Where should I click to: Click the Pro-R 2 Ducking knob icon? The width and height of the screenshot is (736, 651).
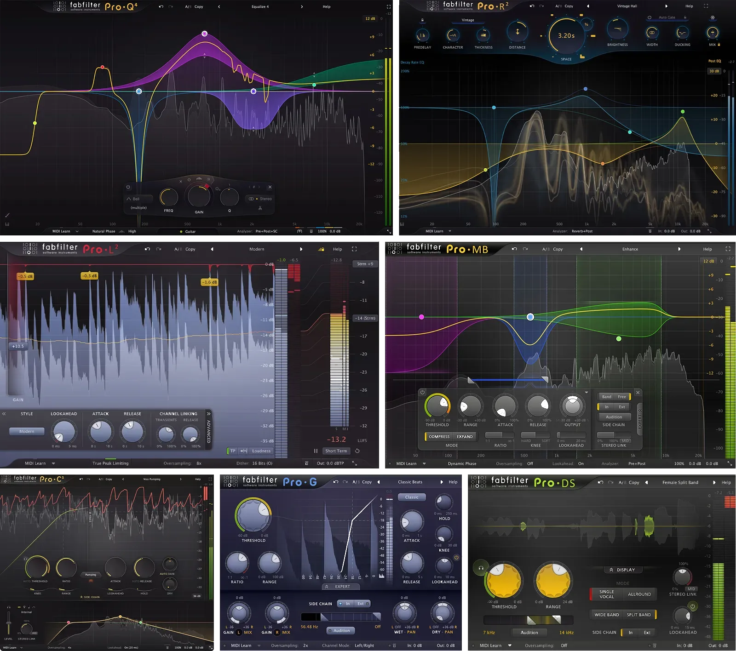tap(682, 33)
